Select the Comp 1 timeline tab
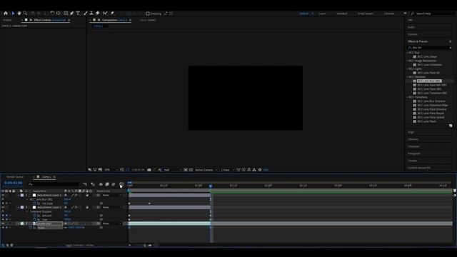Screen dimensions: 457x257 coord(46,177)
